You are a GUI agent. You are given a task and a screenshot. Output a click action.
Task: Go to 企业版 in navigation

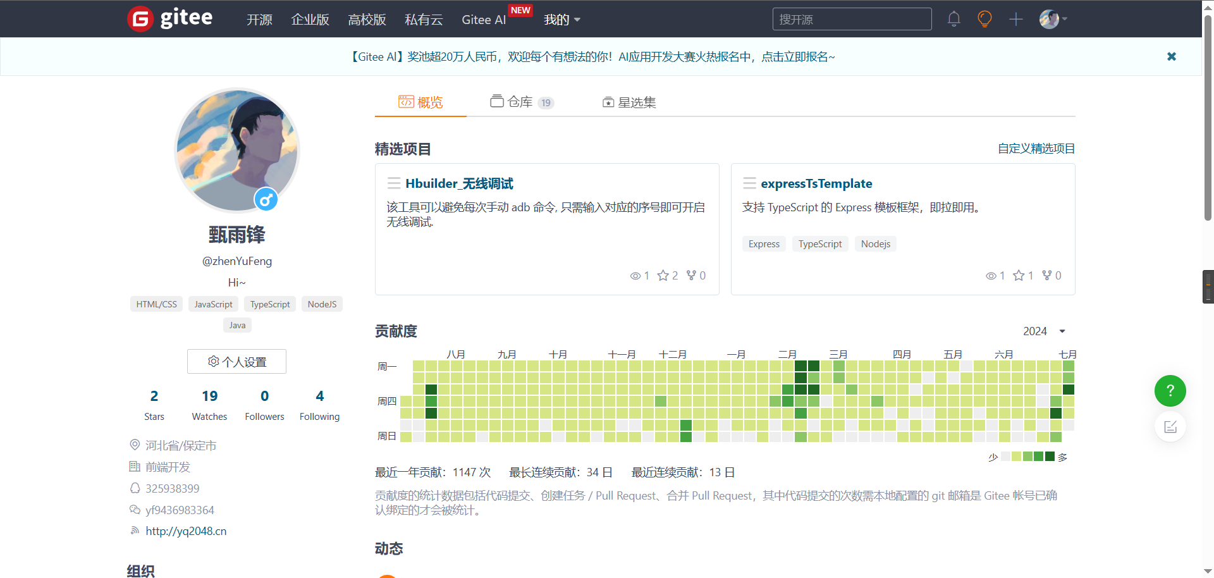pyautogui.click(x=310, y=20)
